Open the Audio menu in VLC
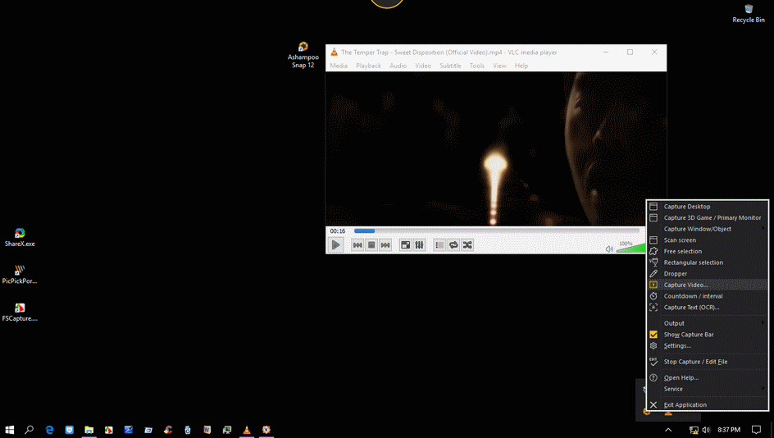The width and height of the screenshot is (774, 438). coord(398,66)
